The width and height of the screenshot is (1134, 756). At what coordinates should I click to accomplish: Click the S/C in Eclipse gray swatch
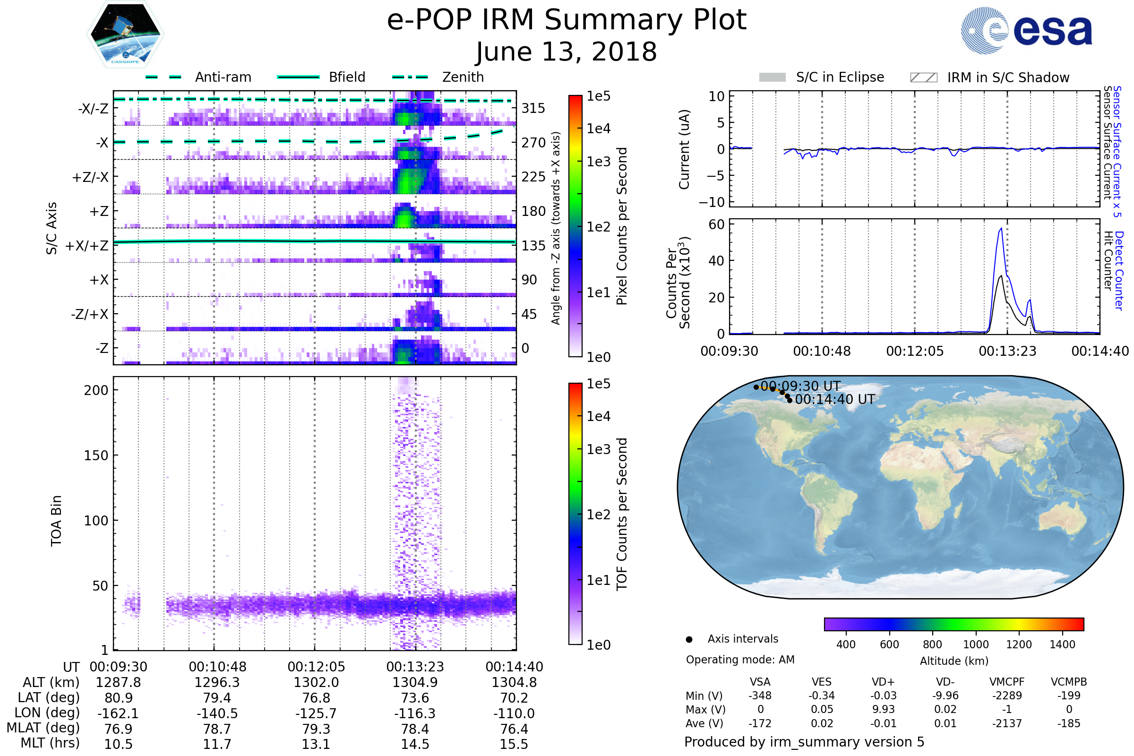(772, 77)
